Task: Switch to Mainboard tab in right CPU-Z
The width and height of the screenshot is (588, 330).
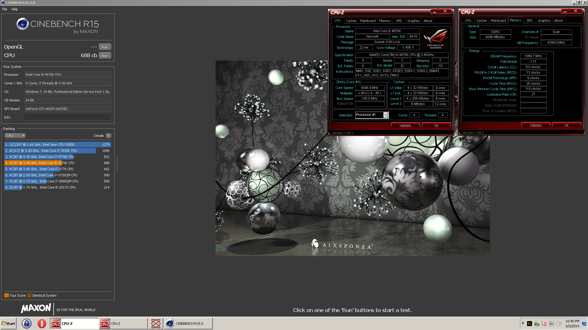Action: [x=498, y=20]
